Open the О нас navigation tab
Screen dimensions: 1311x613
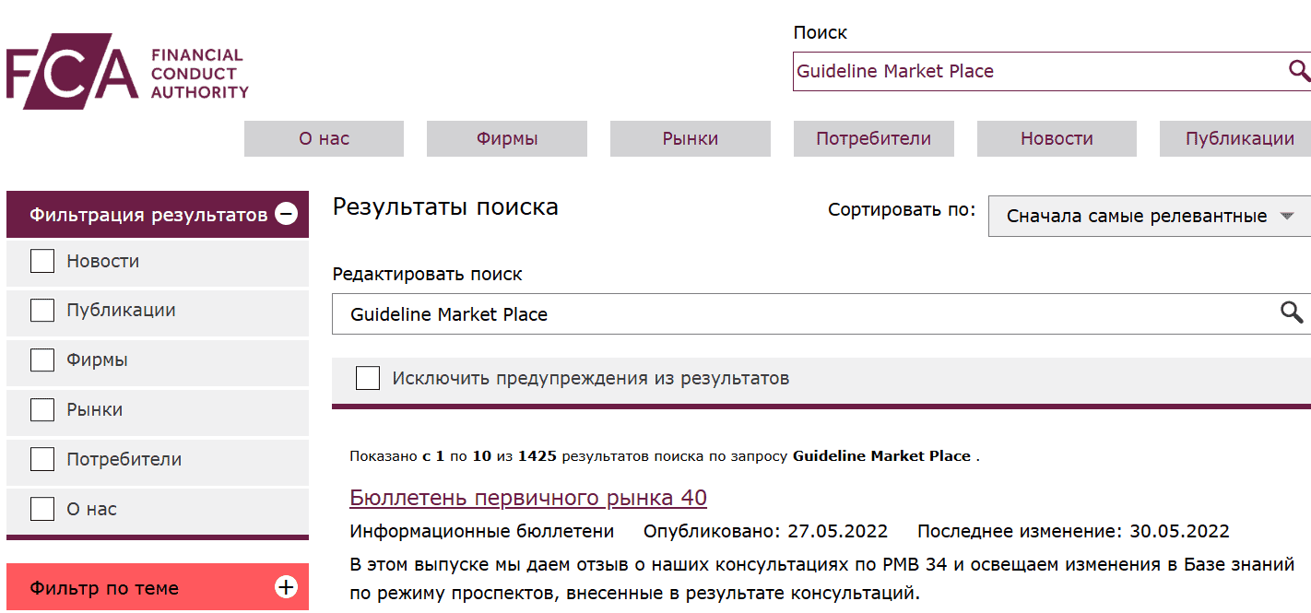pos(324,138)
